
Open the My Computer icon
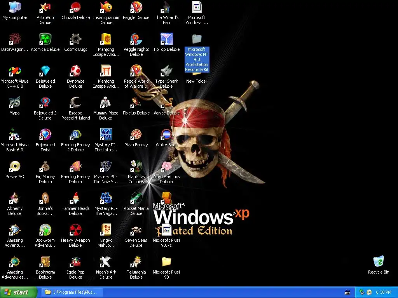click(15, 7)
